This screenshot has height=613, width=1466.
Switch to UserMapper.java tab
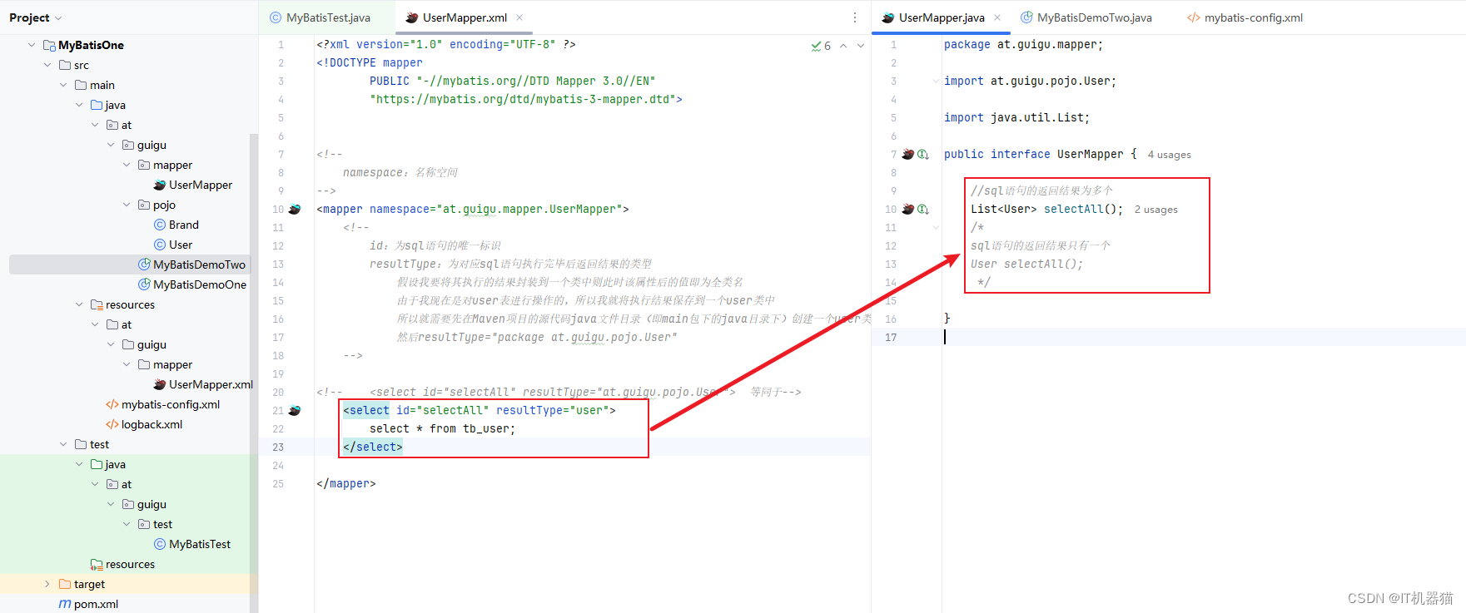click(933, 17)
